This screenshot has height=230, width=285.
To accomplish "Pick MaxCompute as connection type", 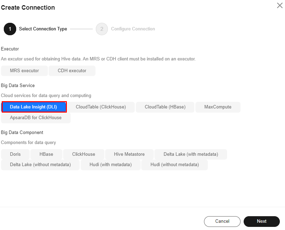I will [x=218, y=107].
